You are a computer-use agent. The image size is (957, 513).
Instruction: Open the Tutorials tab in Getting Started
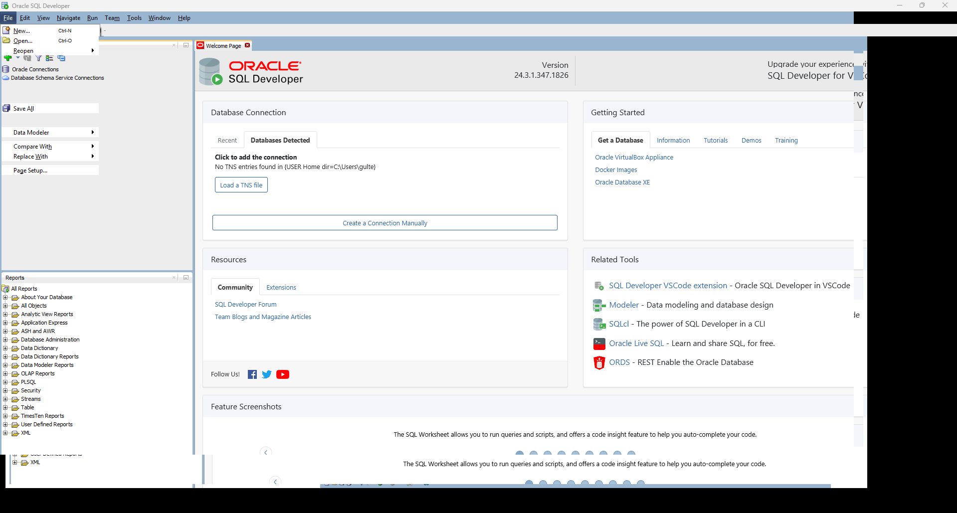[x=716, y=140]
